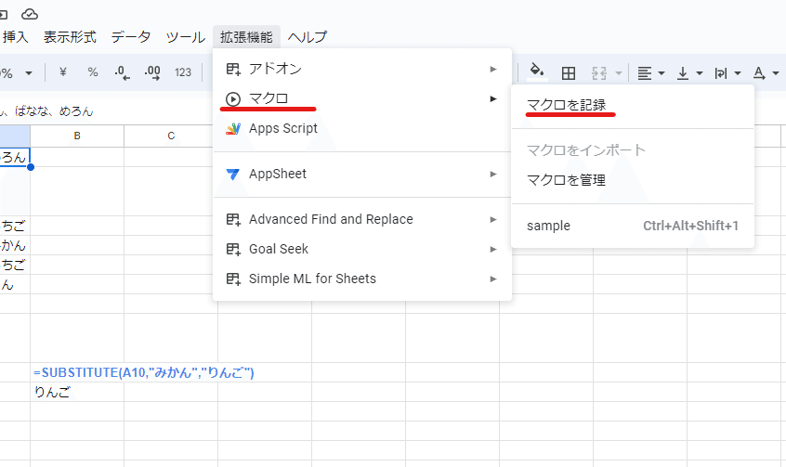Click the cloud save status icon

30,13
